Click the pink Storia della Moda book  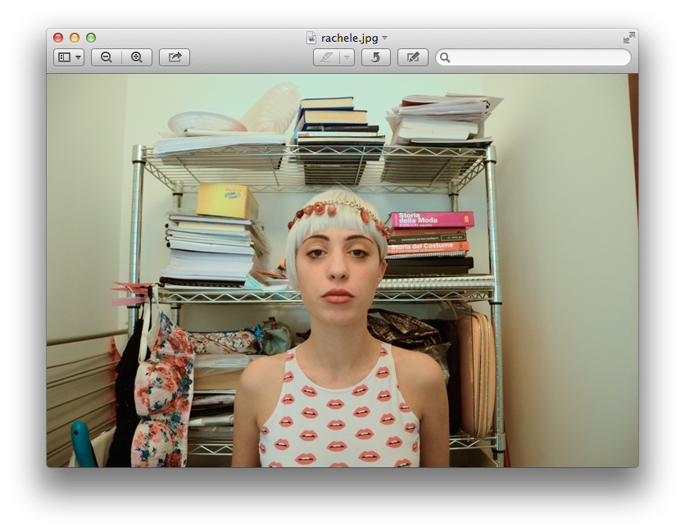click(x=432, y=219)
